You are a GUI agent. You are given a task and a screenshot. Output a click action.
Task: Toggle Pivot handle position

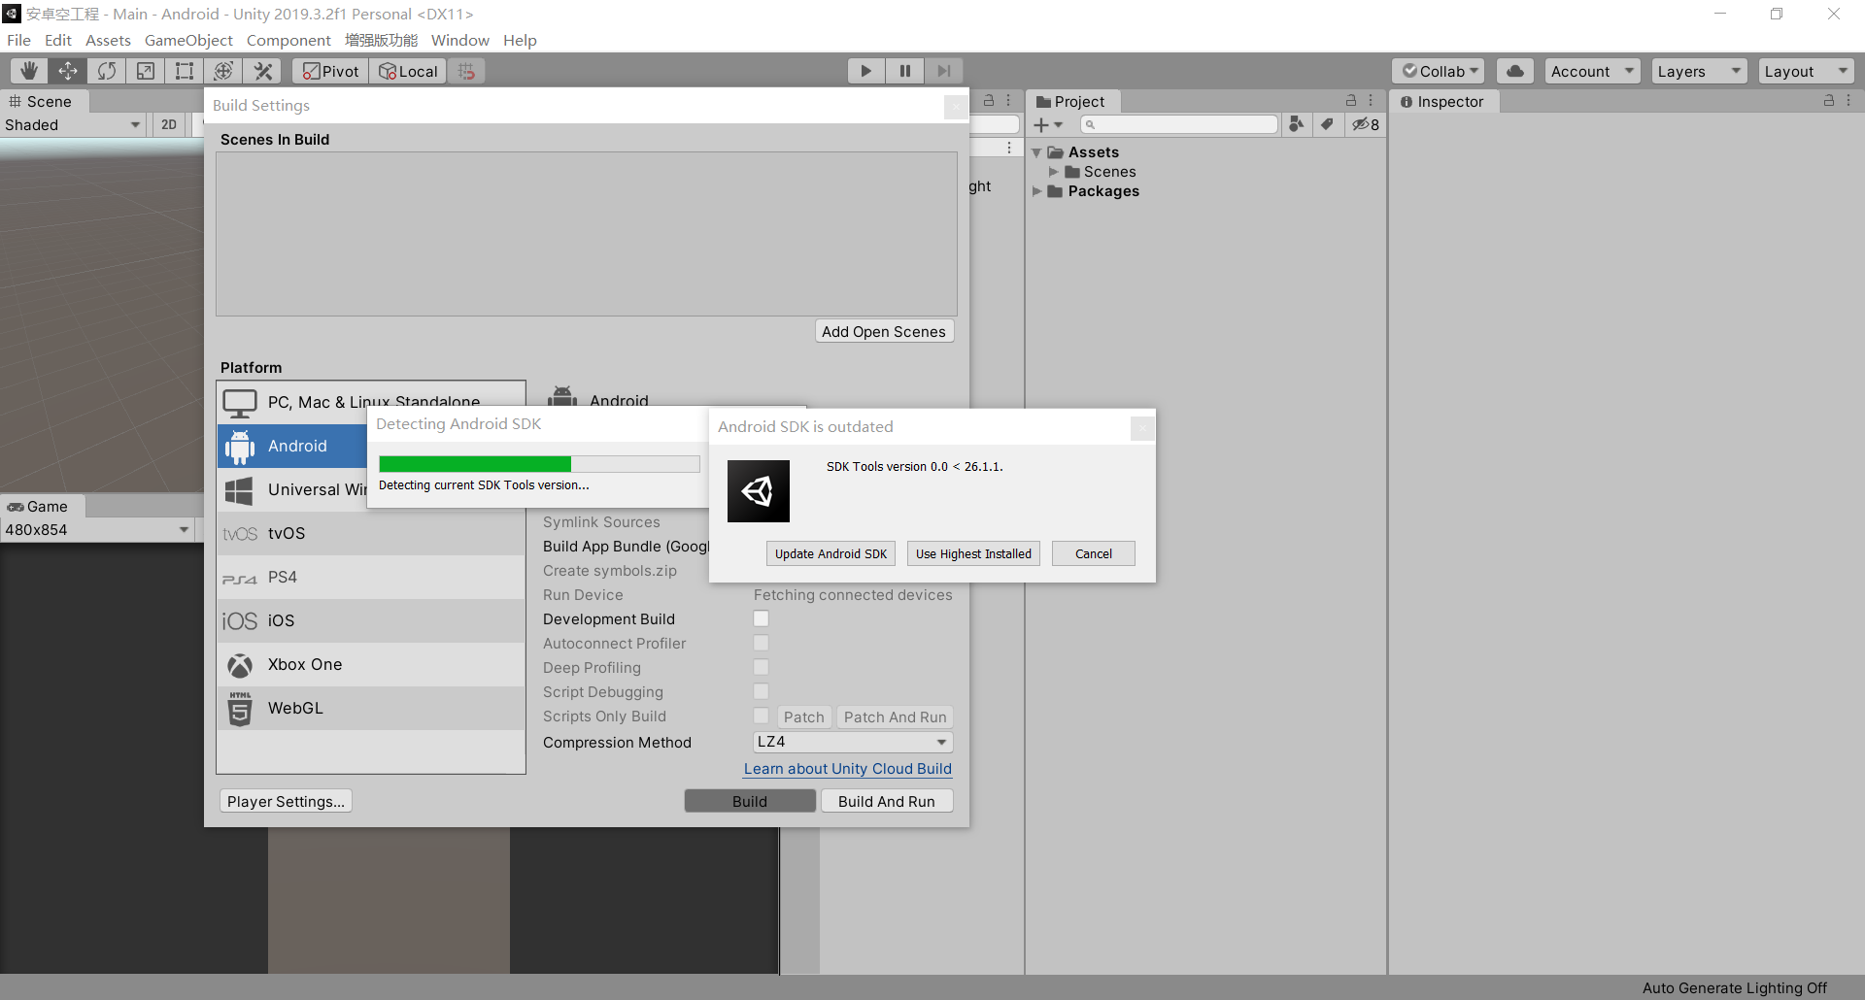pyautogui.click(x=330, y=71)
